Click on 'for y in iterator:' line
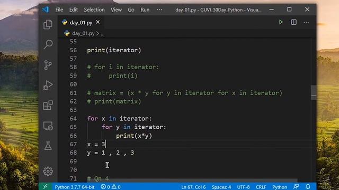339x190 pixels. 134,127
